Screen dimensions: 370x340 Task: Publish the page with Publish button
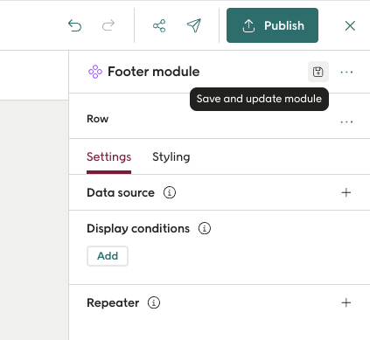pos(272,25)
